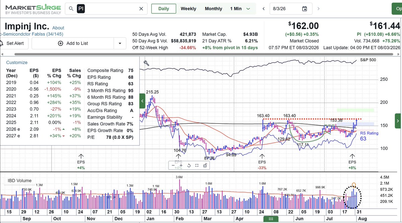The width and height of the screenshot is (402, 223).
Task: Click the Composite Rating value 75
Action: click(131, 70)
